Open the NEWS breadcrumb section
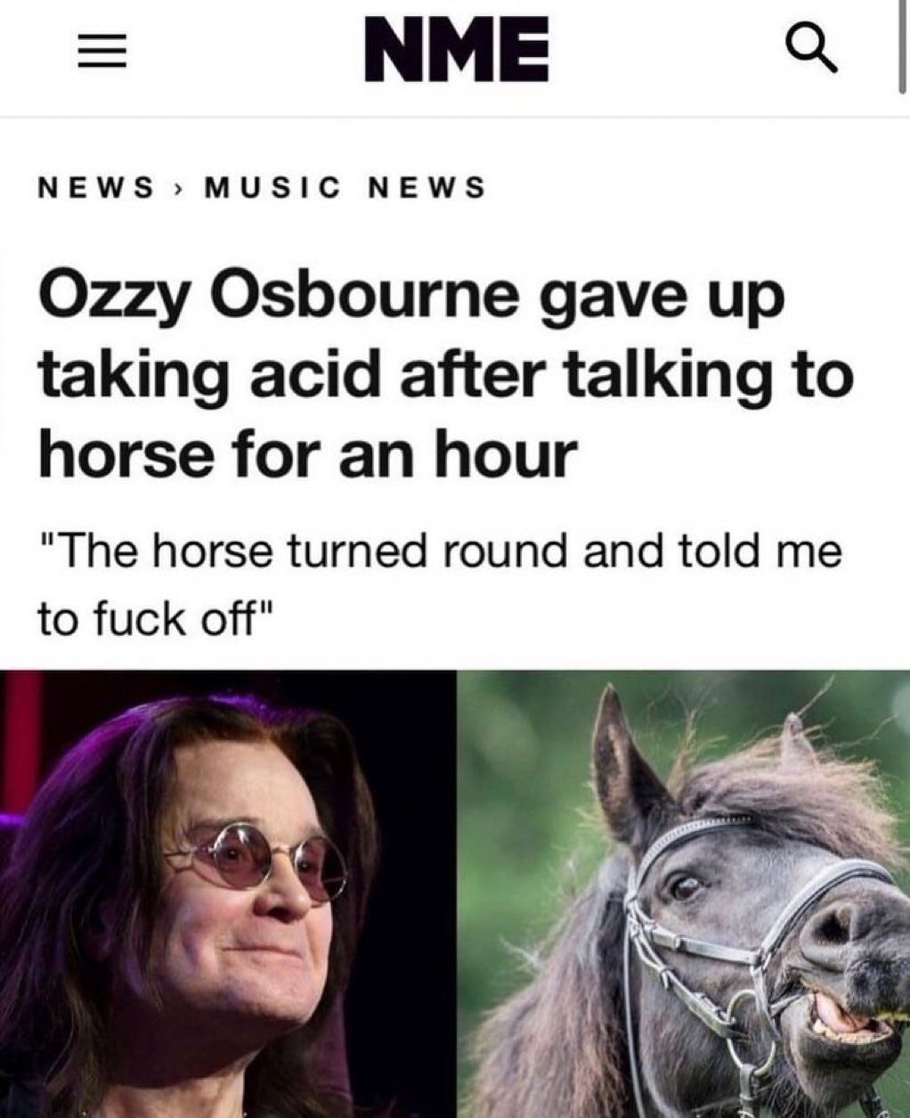This screenshot has height=1118, width=910. point(94,188)
